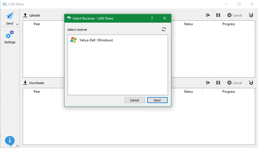
Task: Resume uploads with the play icon
Action: click(208, 15)
